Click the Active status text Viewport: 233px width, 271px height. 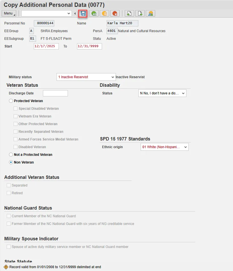coord(111,39)
